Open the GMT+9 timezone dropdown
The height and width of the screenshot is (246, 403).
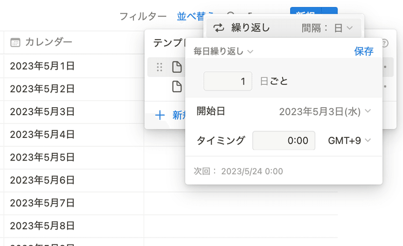pos(350,140)
